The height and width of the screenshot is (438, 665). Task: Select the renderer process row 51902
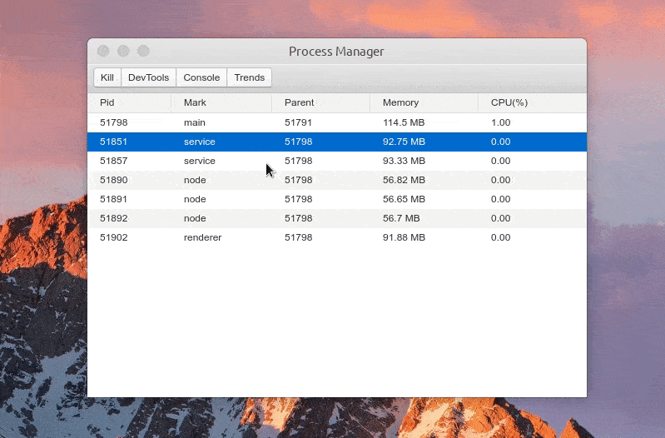pyautogui.click(x=337, y=237)
